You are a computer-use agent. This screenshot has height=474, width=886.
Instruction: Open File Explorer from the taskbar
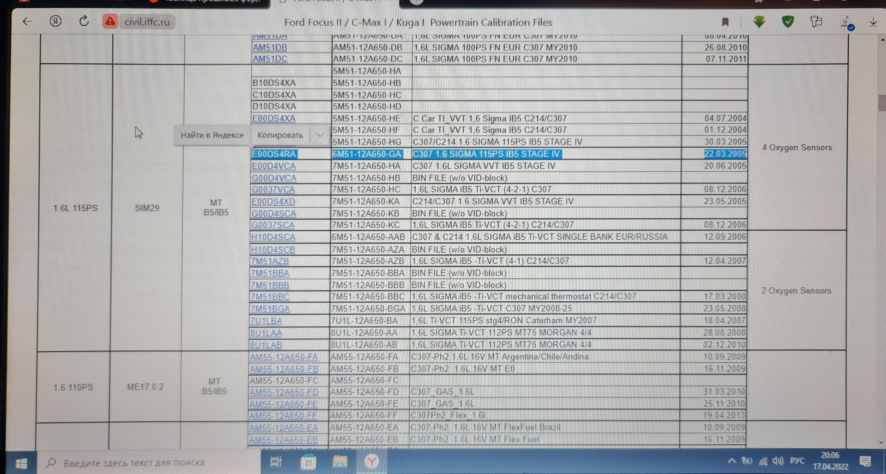340,462
